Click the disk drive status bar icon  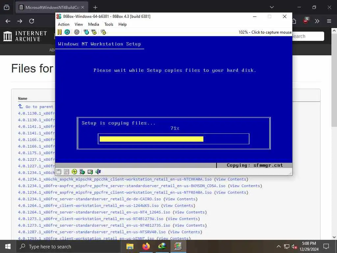point(90,171)
